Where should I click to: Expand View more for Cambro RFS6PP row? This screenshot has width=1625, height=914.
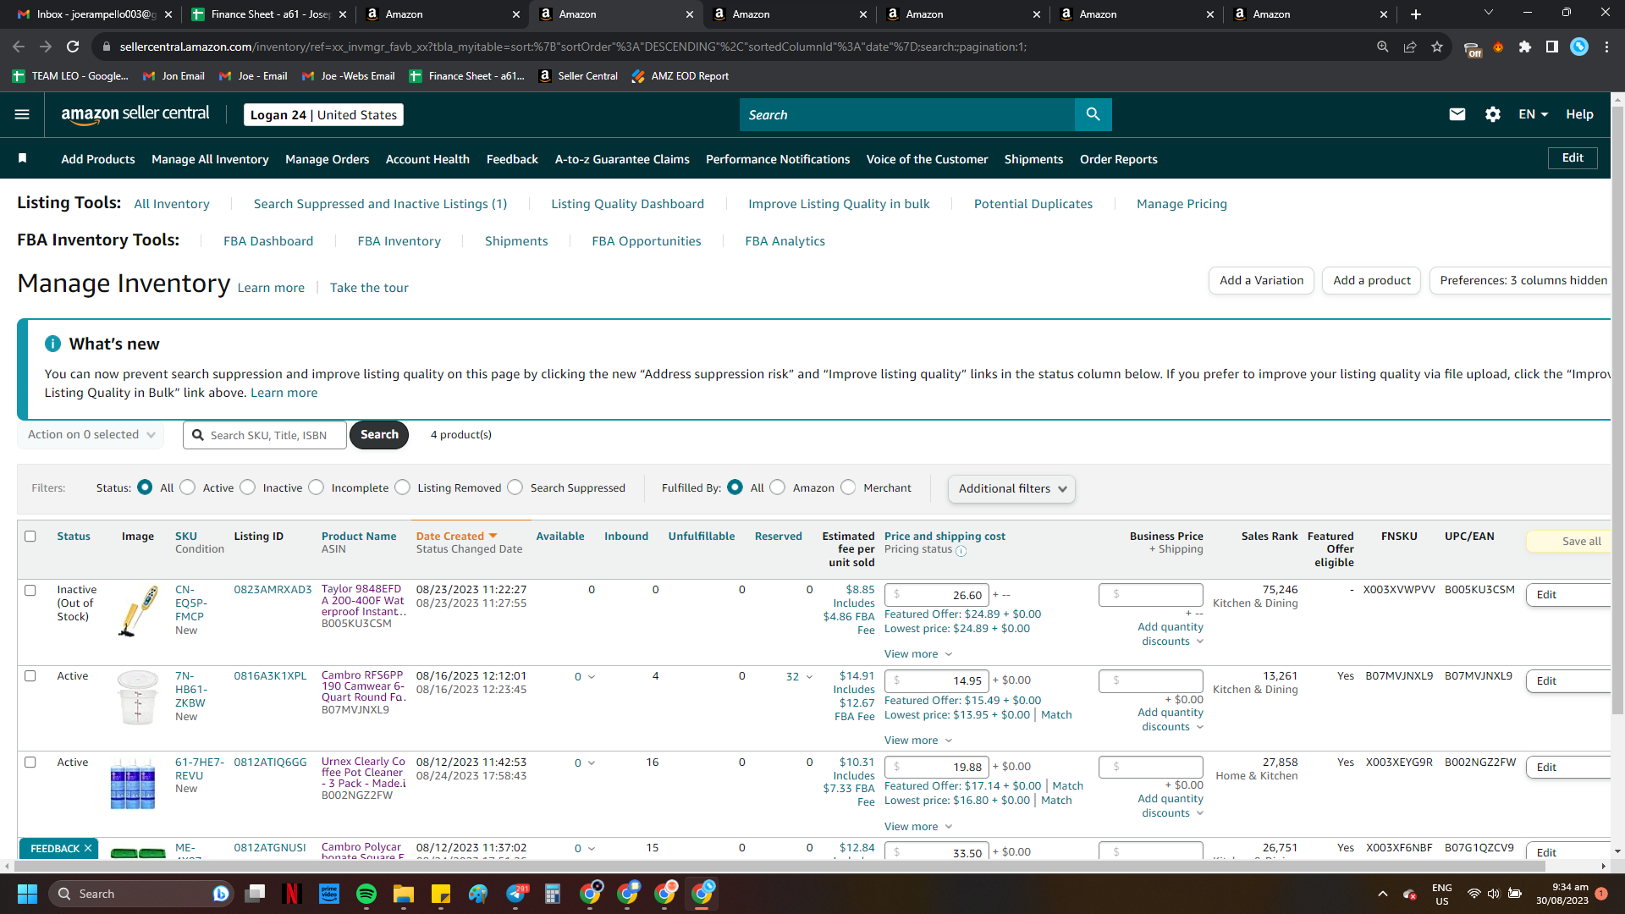pyautogui.click(x=918, y=740)
